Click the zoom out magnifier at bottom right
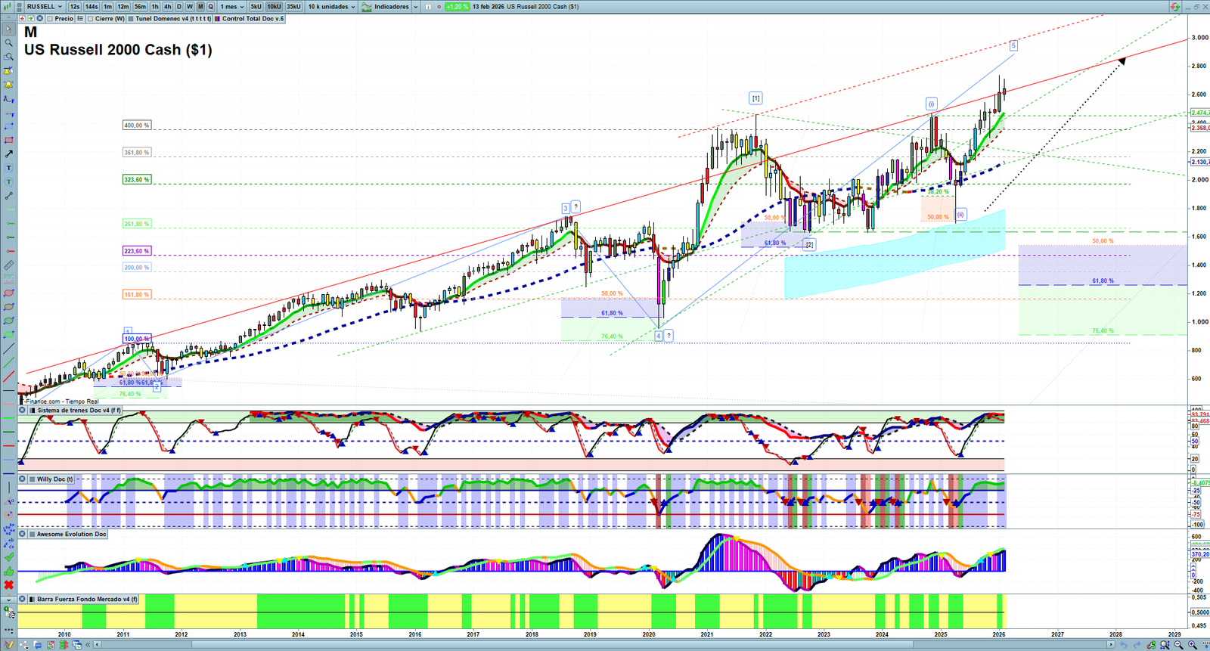 [1178, 645]
